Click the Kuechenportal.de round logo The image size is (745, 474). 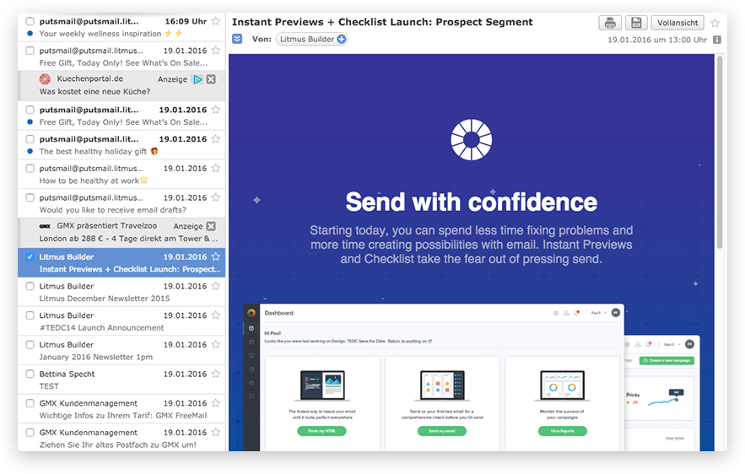(45, 78)
